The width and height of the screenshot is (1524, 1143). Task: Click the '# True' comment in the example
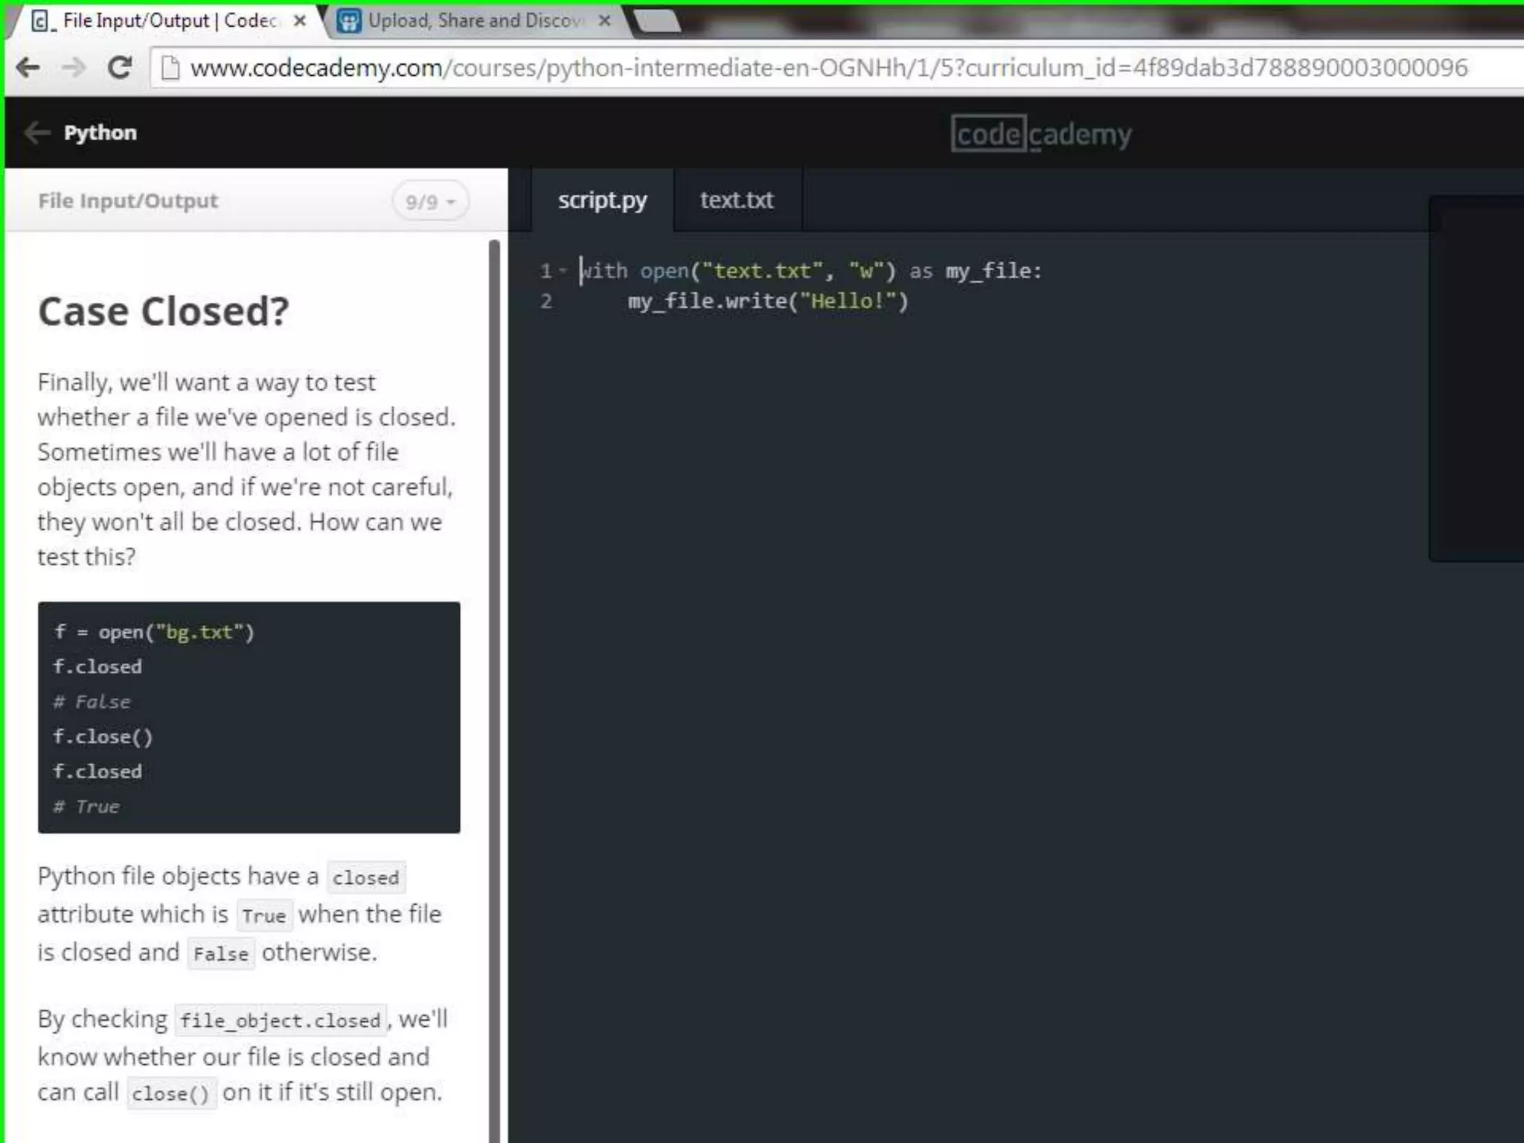pos(86,807)
